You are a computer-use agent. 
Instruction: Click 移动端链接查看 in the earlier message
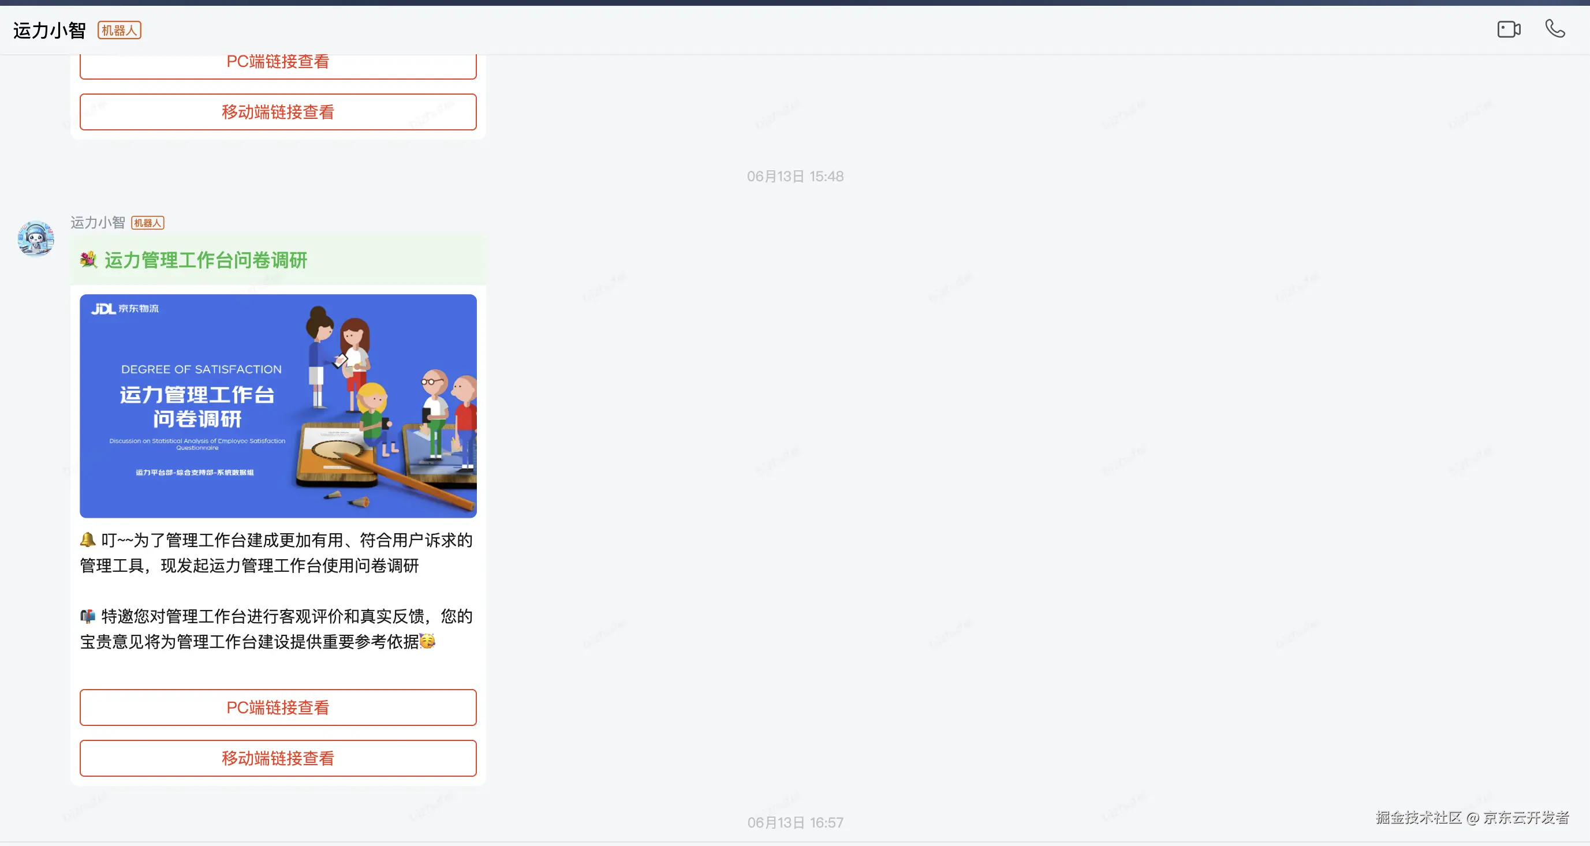[278, 112]
